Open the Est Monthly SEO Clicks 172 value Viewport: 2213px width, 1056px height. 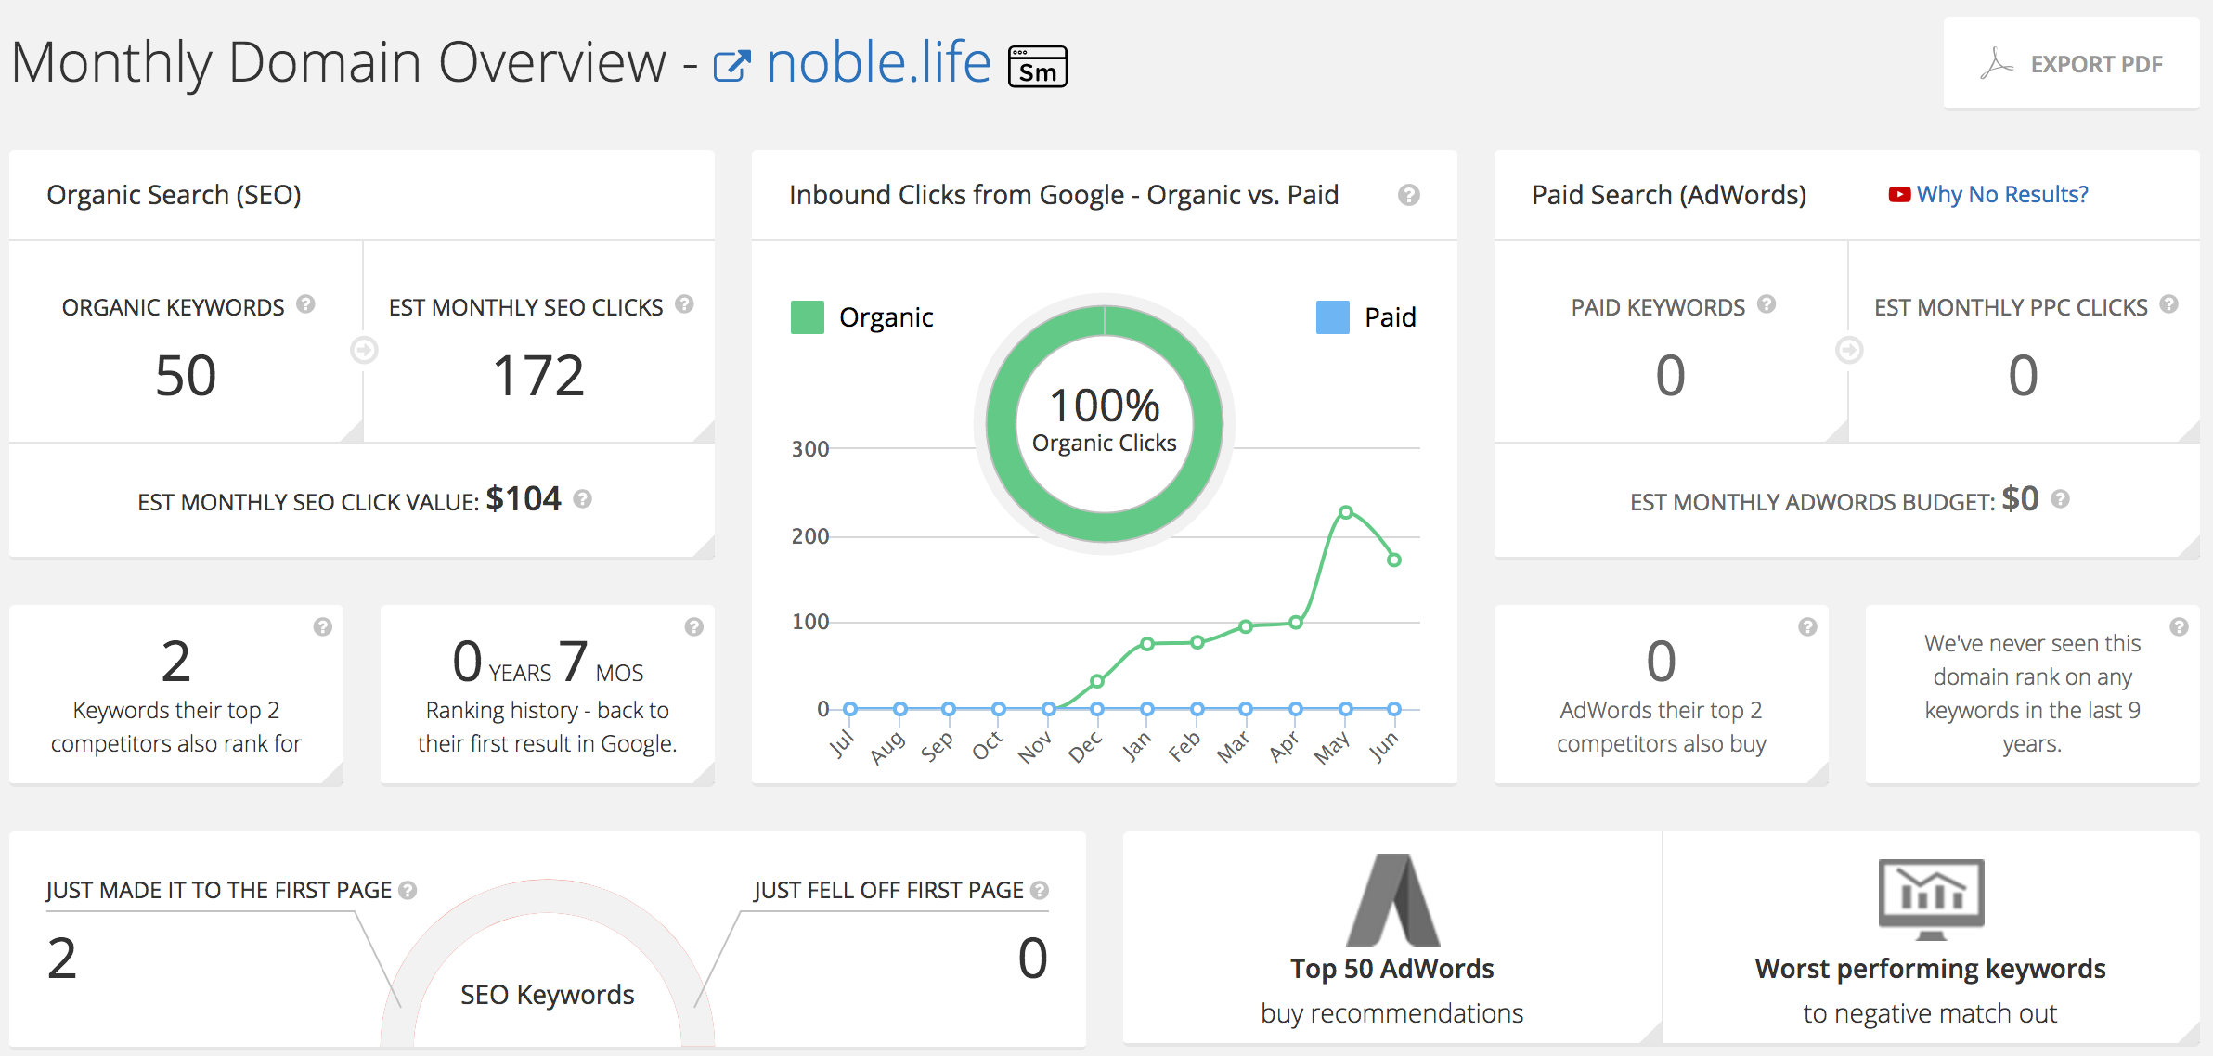coord(538,375)
